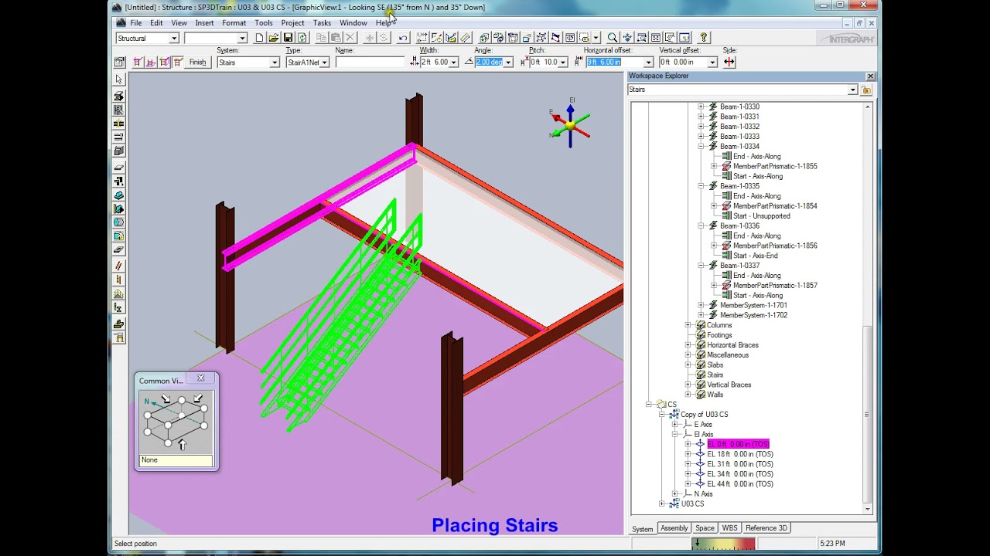Expand the N Axis tree node
The height and width of the screenshot is (556, 990).
(674, 493)
